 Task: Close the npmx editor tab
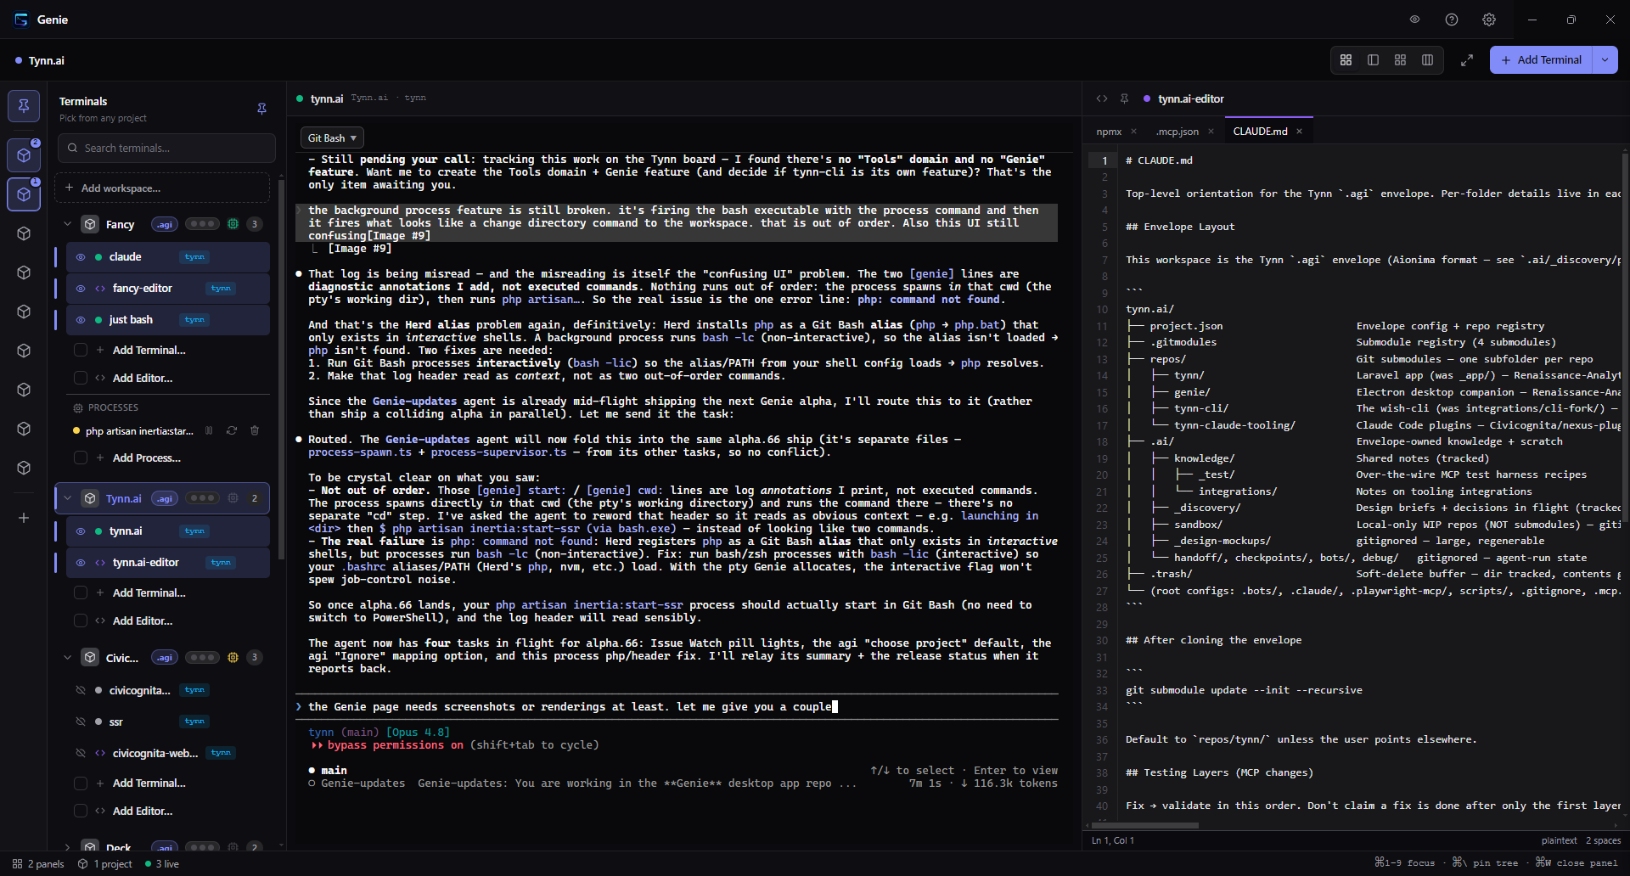[x=1133, y=131]
